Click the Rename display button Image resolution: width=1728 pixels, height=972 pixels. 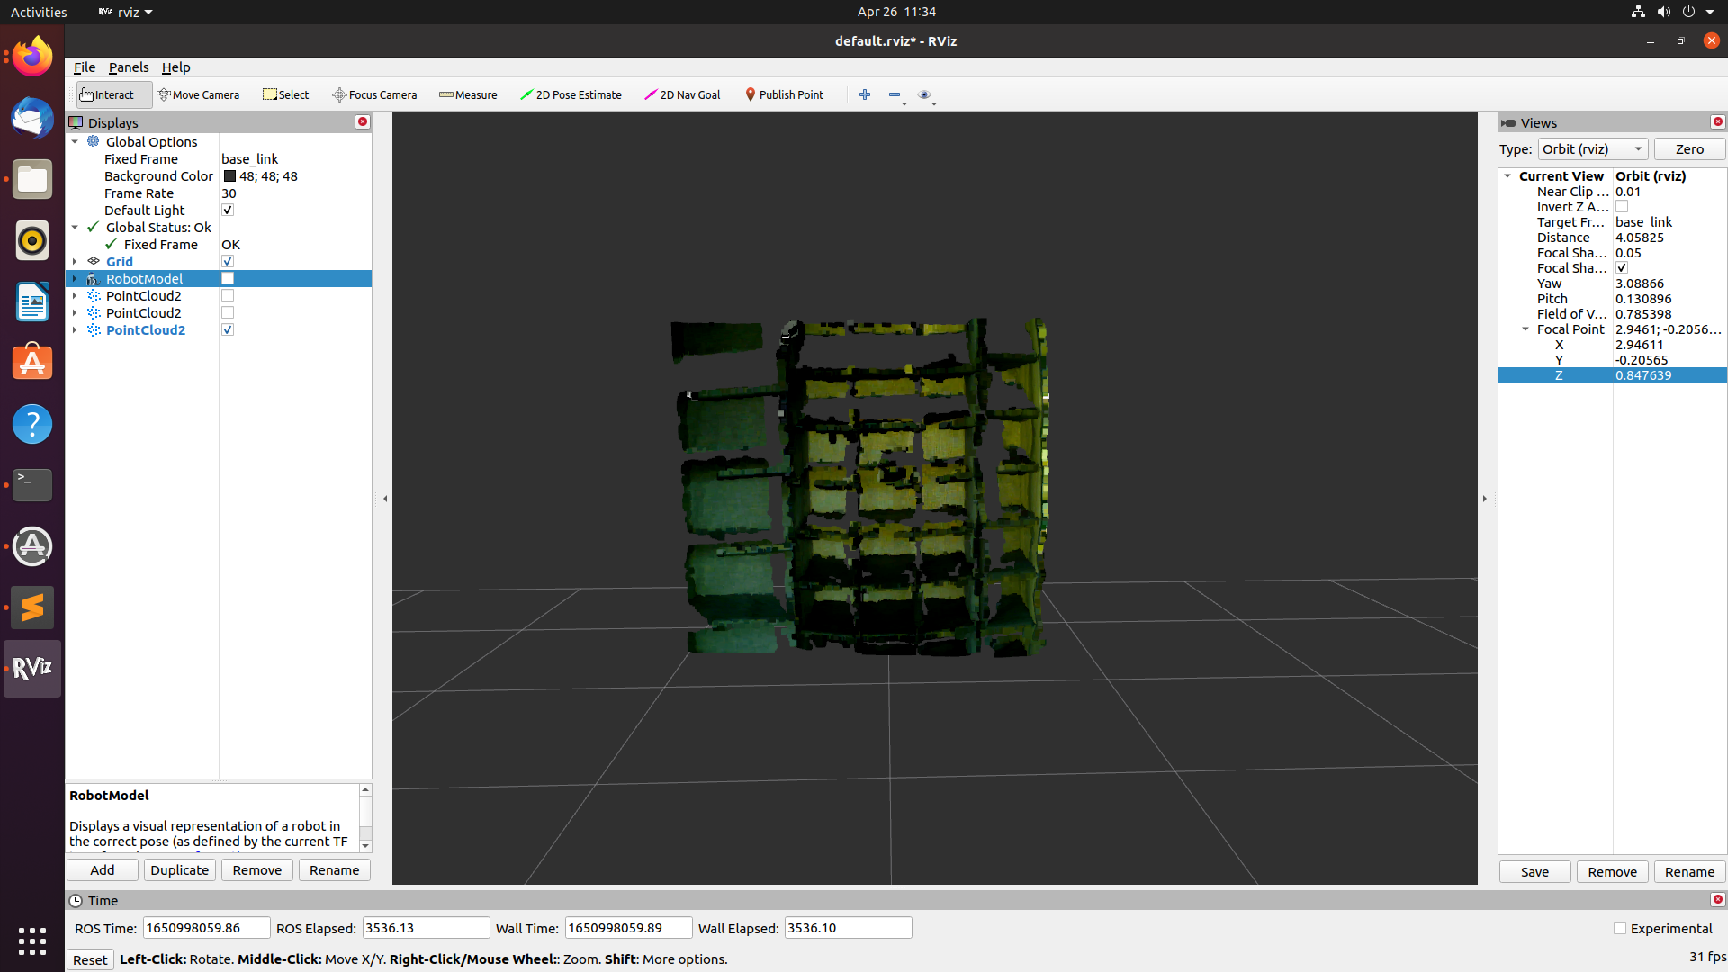click(x=335, y=869)
